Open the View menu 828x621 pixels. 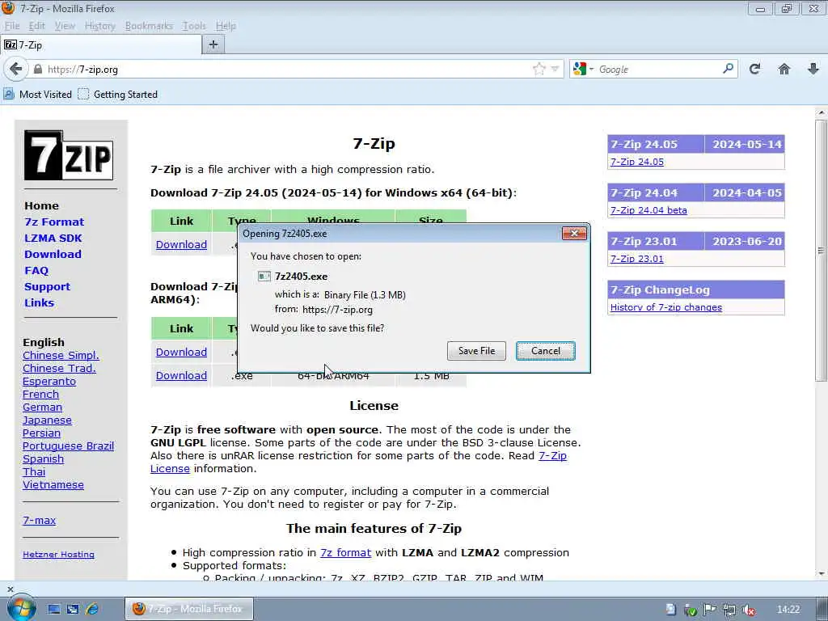[x=65, y=26]
